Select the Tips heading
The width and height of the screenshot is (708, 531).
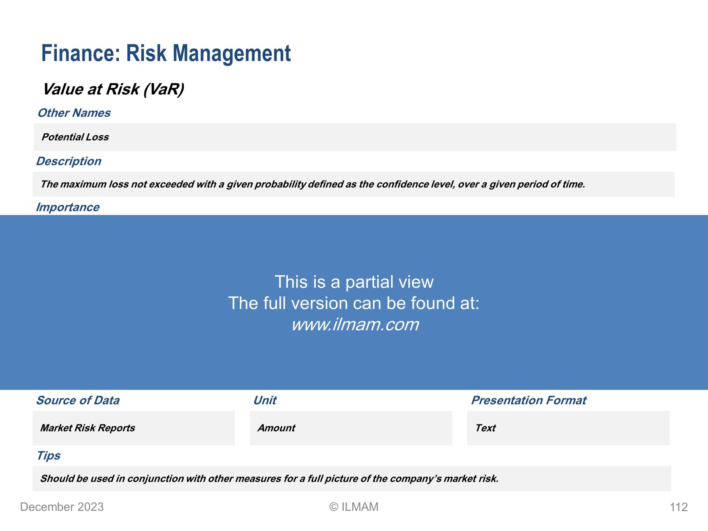(x=49, y=455)
